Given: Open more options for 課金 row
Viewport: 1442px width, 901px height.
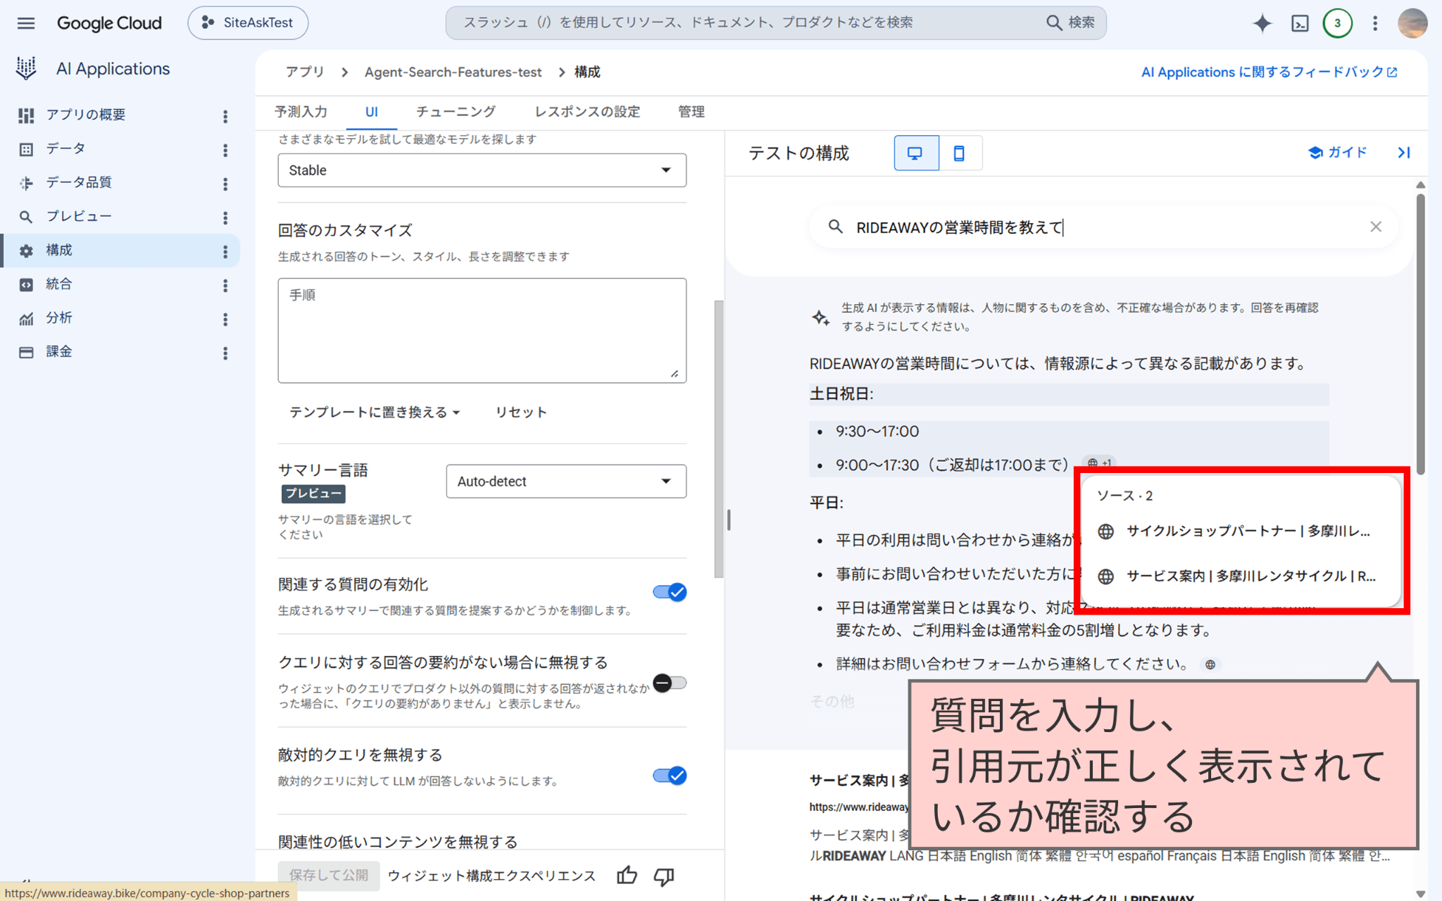Looking at the screenshot, I should 225,353.
